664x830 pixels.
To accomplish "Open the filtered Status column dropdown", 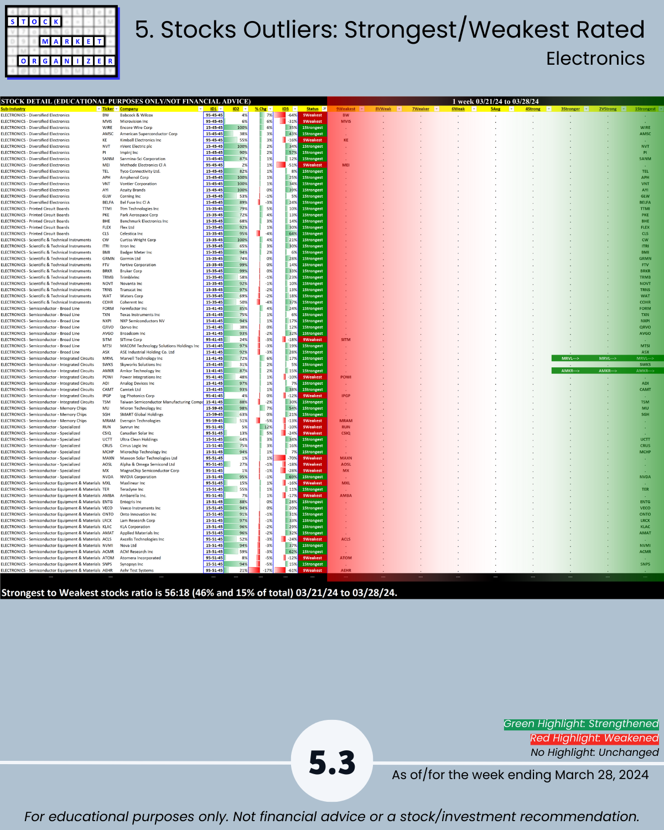I will 324,109.
